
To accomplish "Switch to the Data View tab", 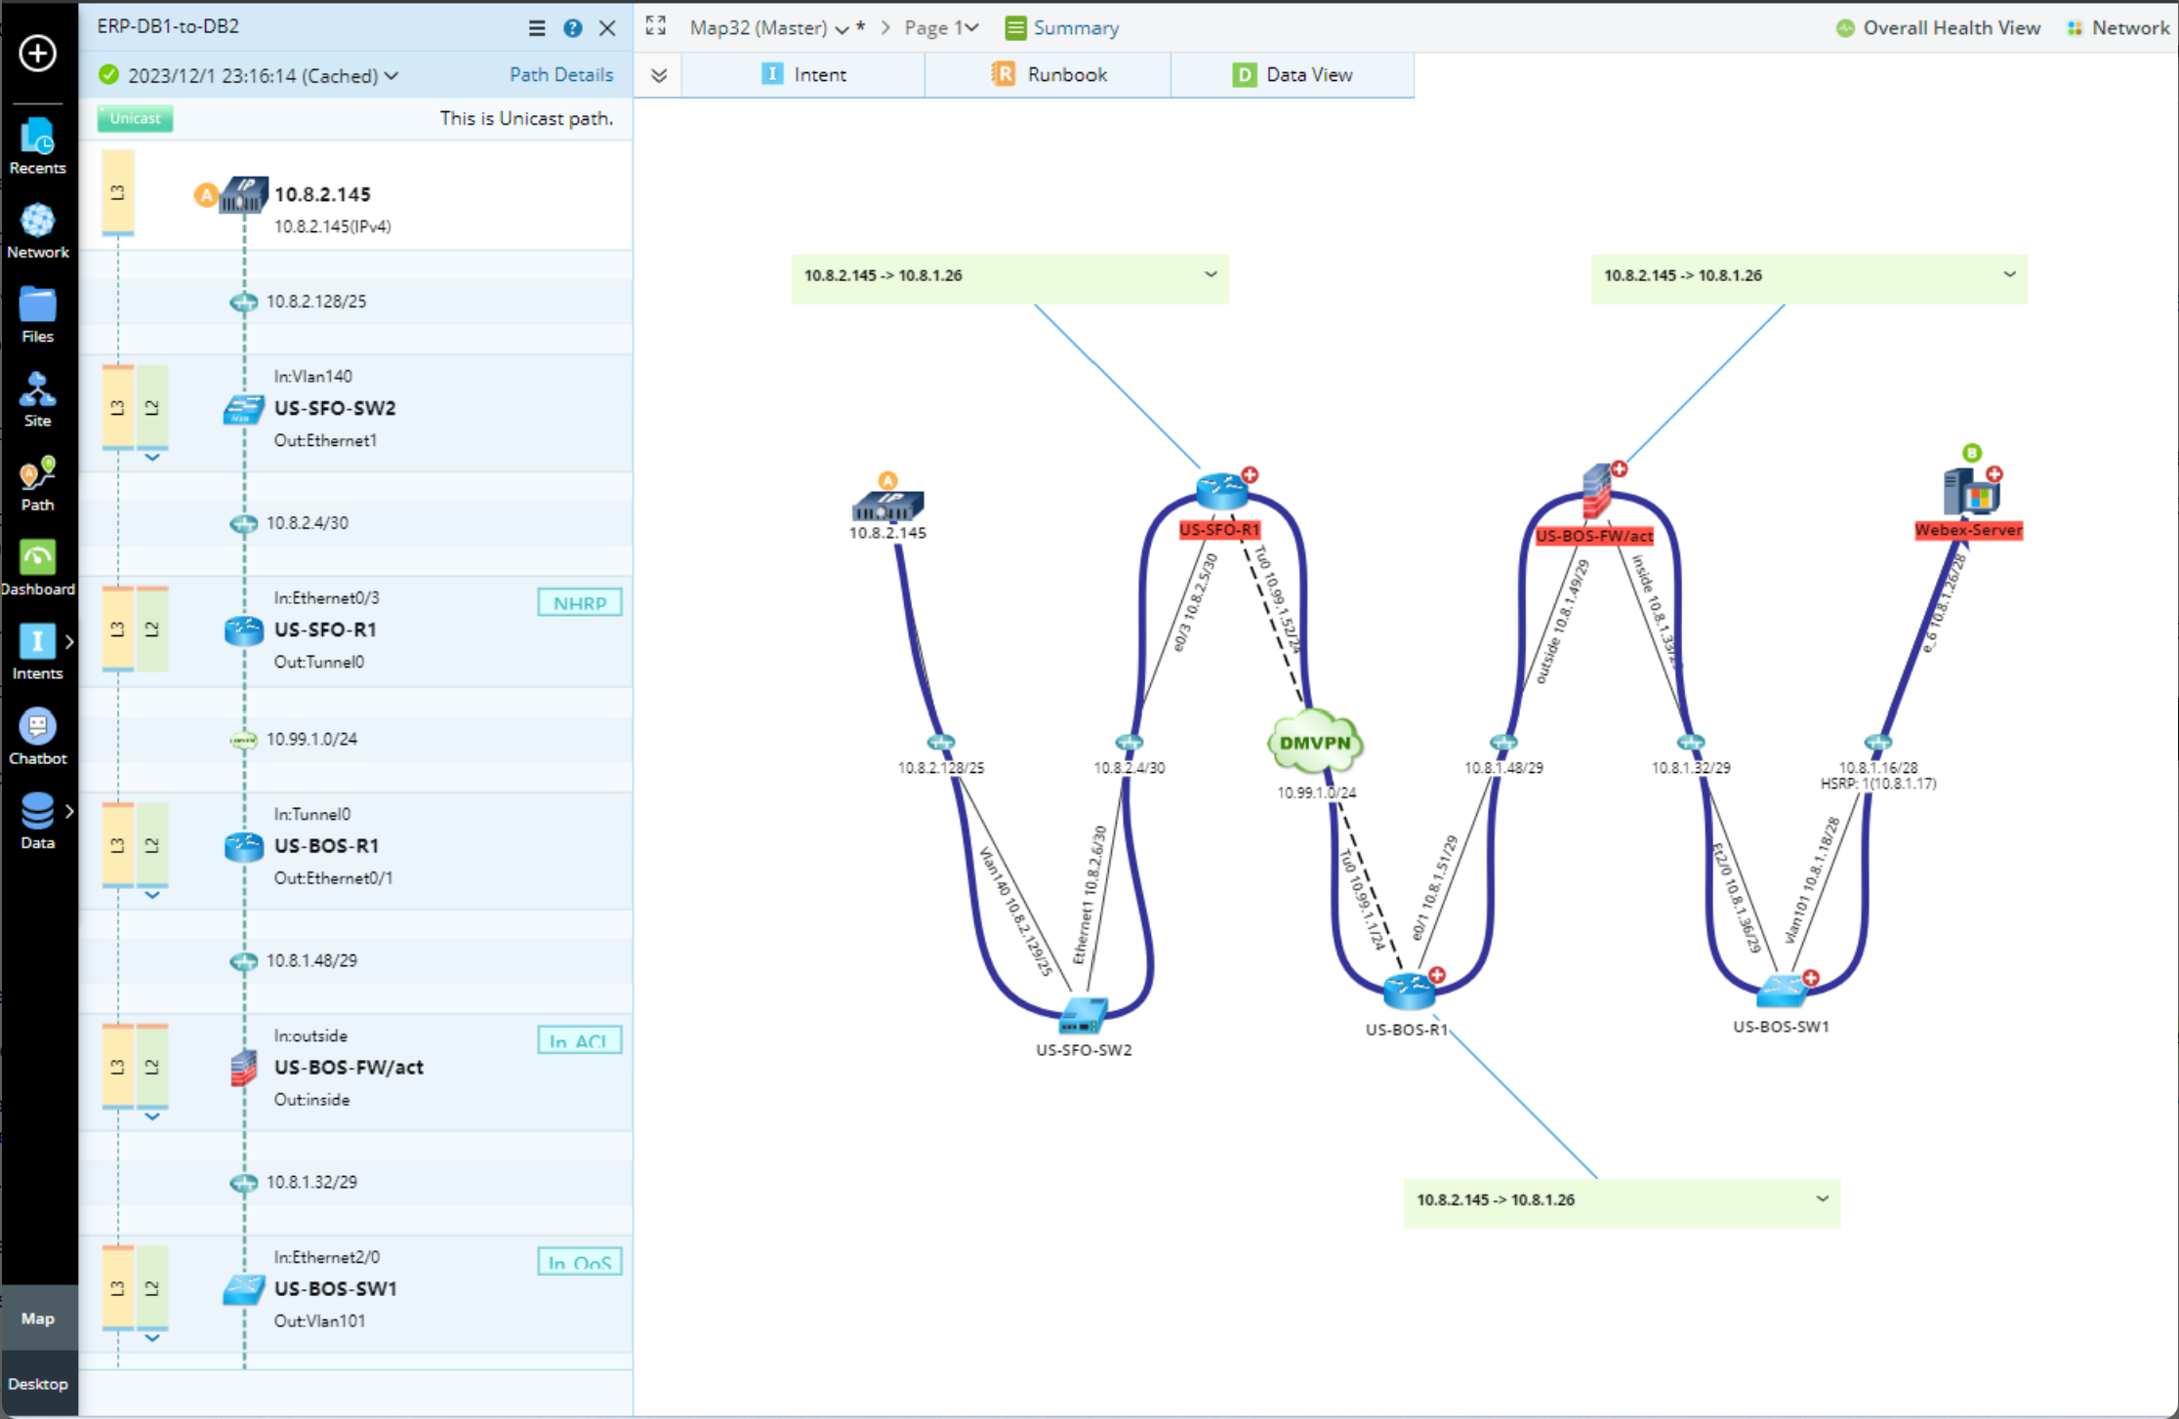I will [1292, 74].
